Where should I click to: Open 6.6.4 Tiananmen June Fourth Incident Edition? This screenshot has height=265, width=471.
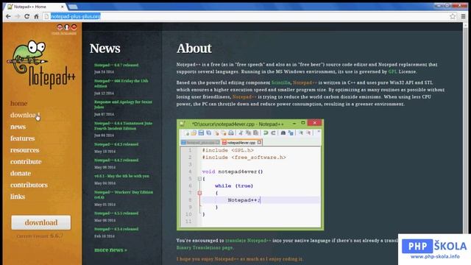click(x=123, y=126)
